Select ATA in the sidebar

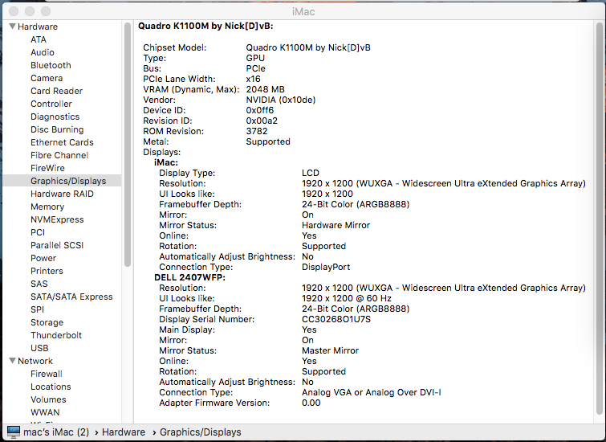click(x=39, y=39)
